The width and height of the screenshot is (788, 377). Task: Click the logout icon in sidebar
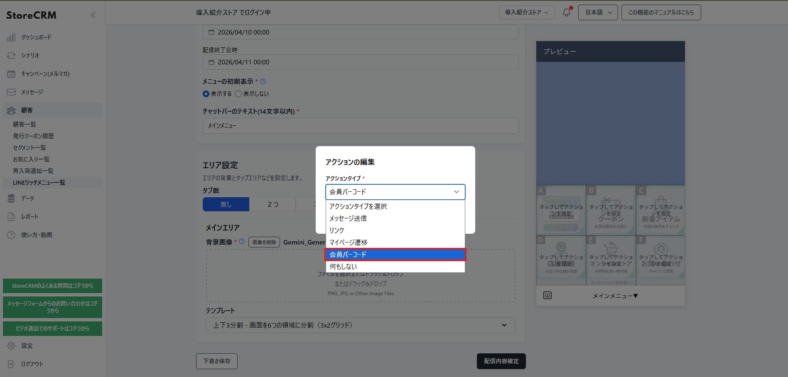(x=11, y=364)
